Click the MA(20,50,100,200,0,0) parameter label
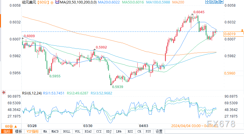 [x=78, y=2]
